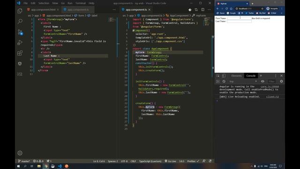Click Go Live in status bar
Viewport: 300px width, 169px height.
coord(170,161)
